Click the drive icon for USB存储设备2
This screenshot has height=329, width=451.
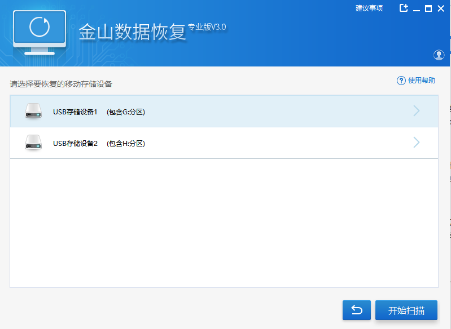click(33, 143)
